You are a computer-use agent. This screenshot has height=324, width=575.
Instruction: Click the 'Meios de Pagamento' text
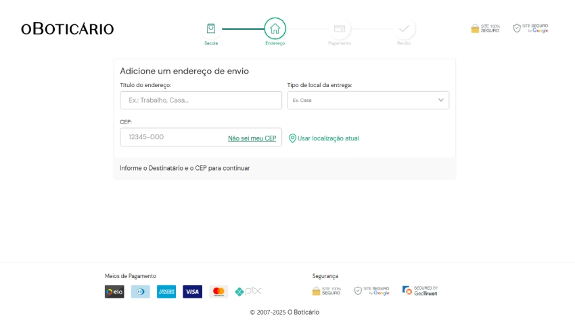click(x=130, y=276)
